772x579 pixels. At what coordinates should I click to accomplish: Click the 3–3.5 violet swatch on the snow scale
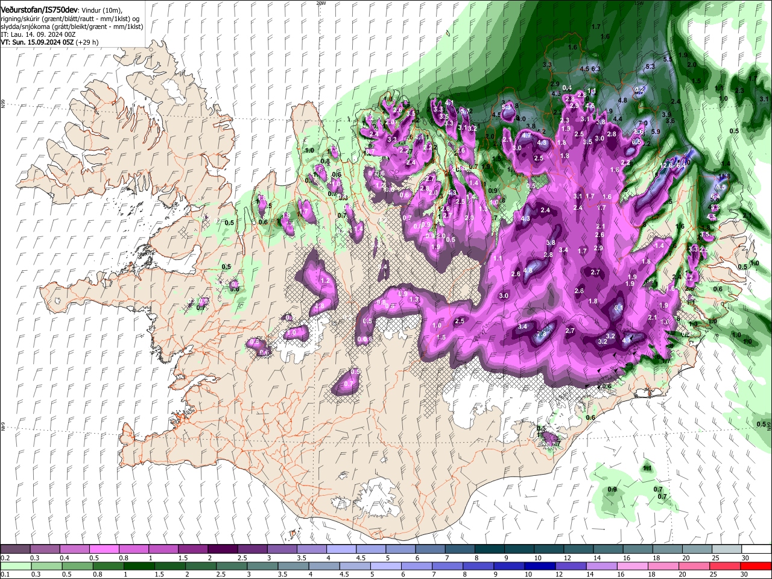(x=282, y=549)
